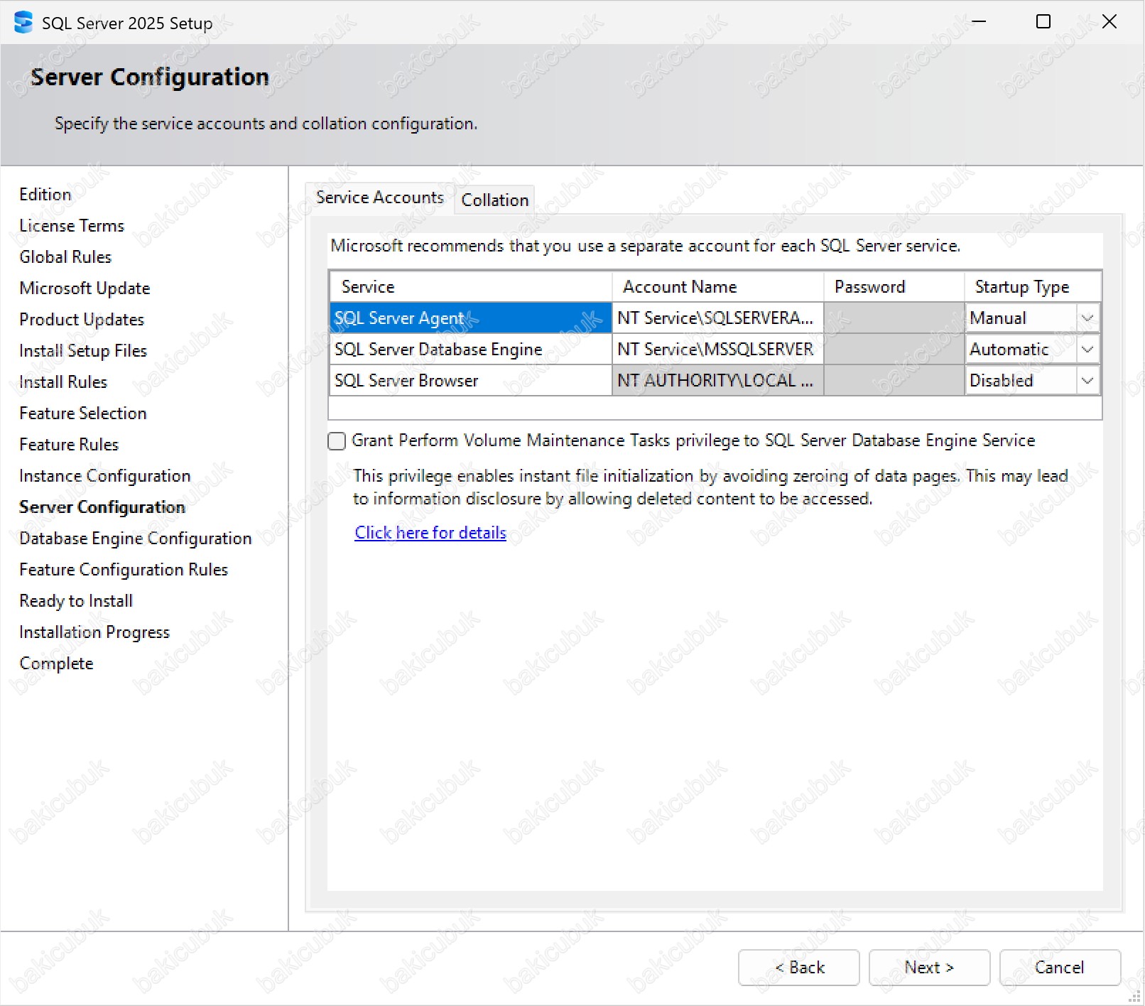Click Feature Rules in the sidebar

coord(69,445)
